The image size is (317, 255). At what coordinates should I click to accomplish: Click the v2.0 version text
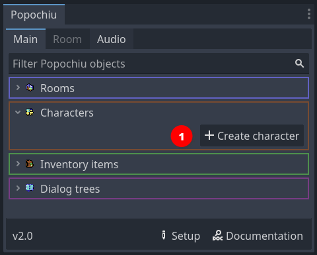(x=22, y=236)
